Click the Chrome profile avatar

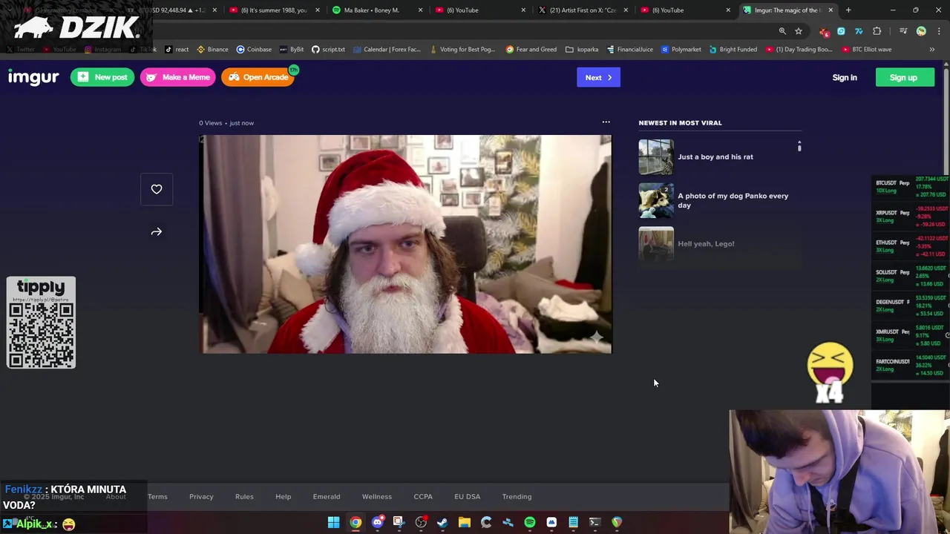coord(921,31)
